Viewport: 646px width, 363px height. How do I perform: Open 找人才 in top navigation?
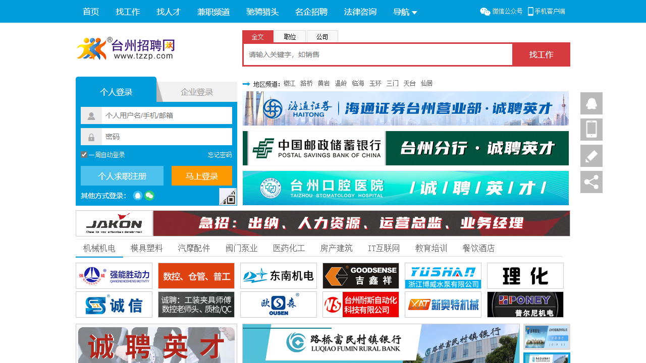pos(169,12)
